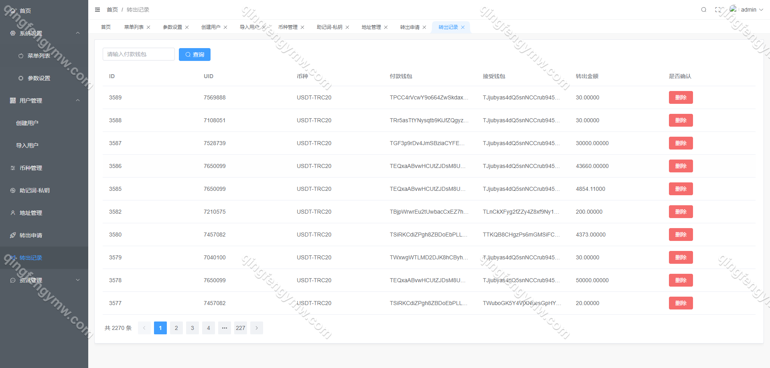Viewport: 770px width, 368px height.
Task: Close the 币种管理 tab
Action: click(x=302, y=27)
